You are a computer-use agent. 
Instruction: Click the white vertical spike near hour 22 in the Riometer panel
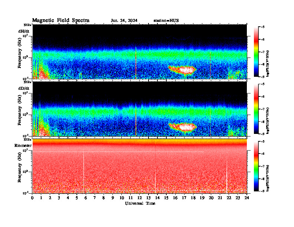227,177
